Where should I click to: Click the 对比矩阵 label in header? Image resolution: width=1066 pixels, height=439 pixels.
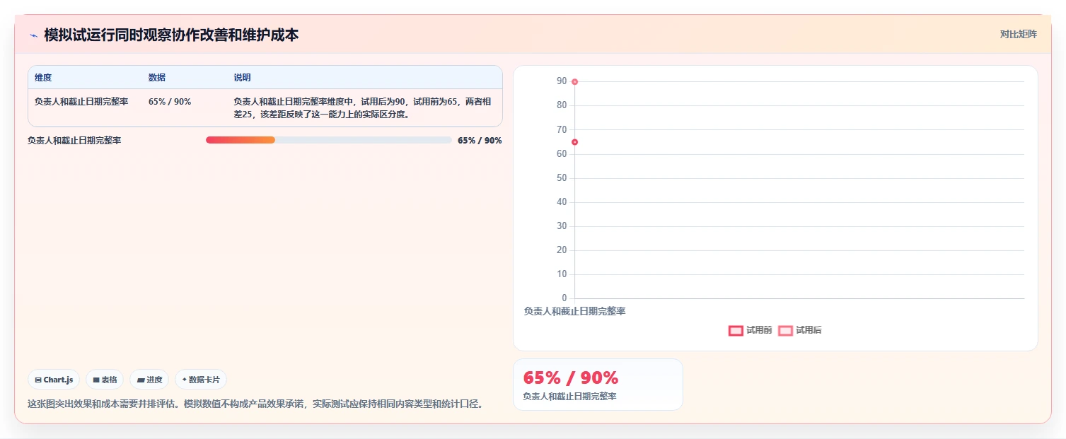[x=1018, y=35]
